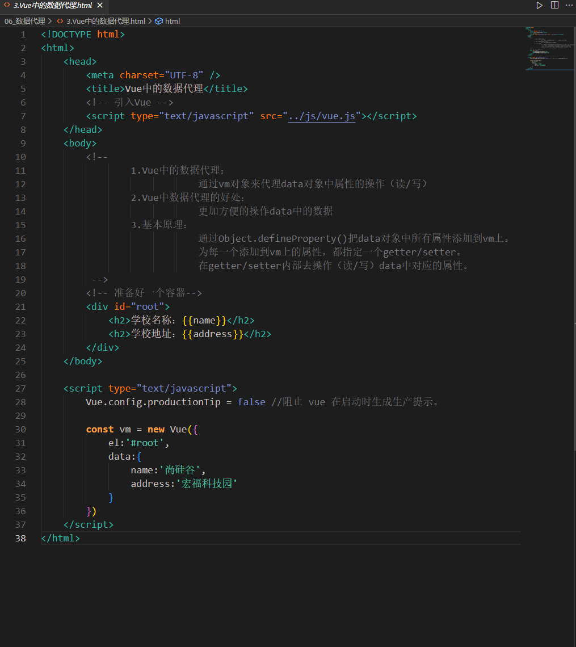Click line number 38 in the gutter
This screenshot has height=647, width=576.
pyautogui.click(x=20, y=538)
